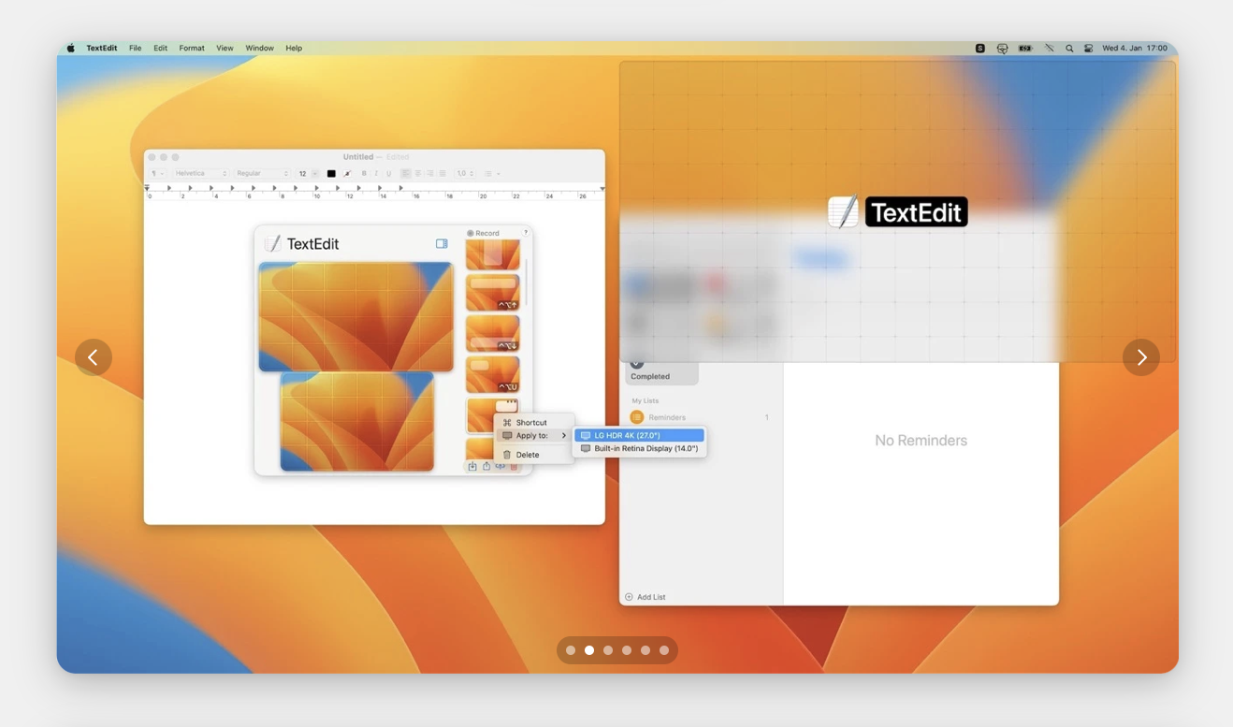The height and width of the screenshot is (727, 1233).
Task: Click the upper large grid layout preview
Action: point(355,316)
